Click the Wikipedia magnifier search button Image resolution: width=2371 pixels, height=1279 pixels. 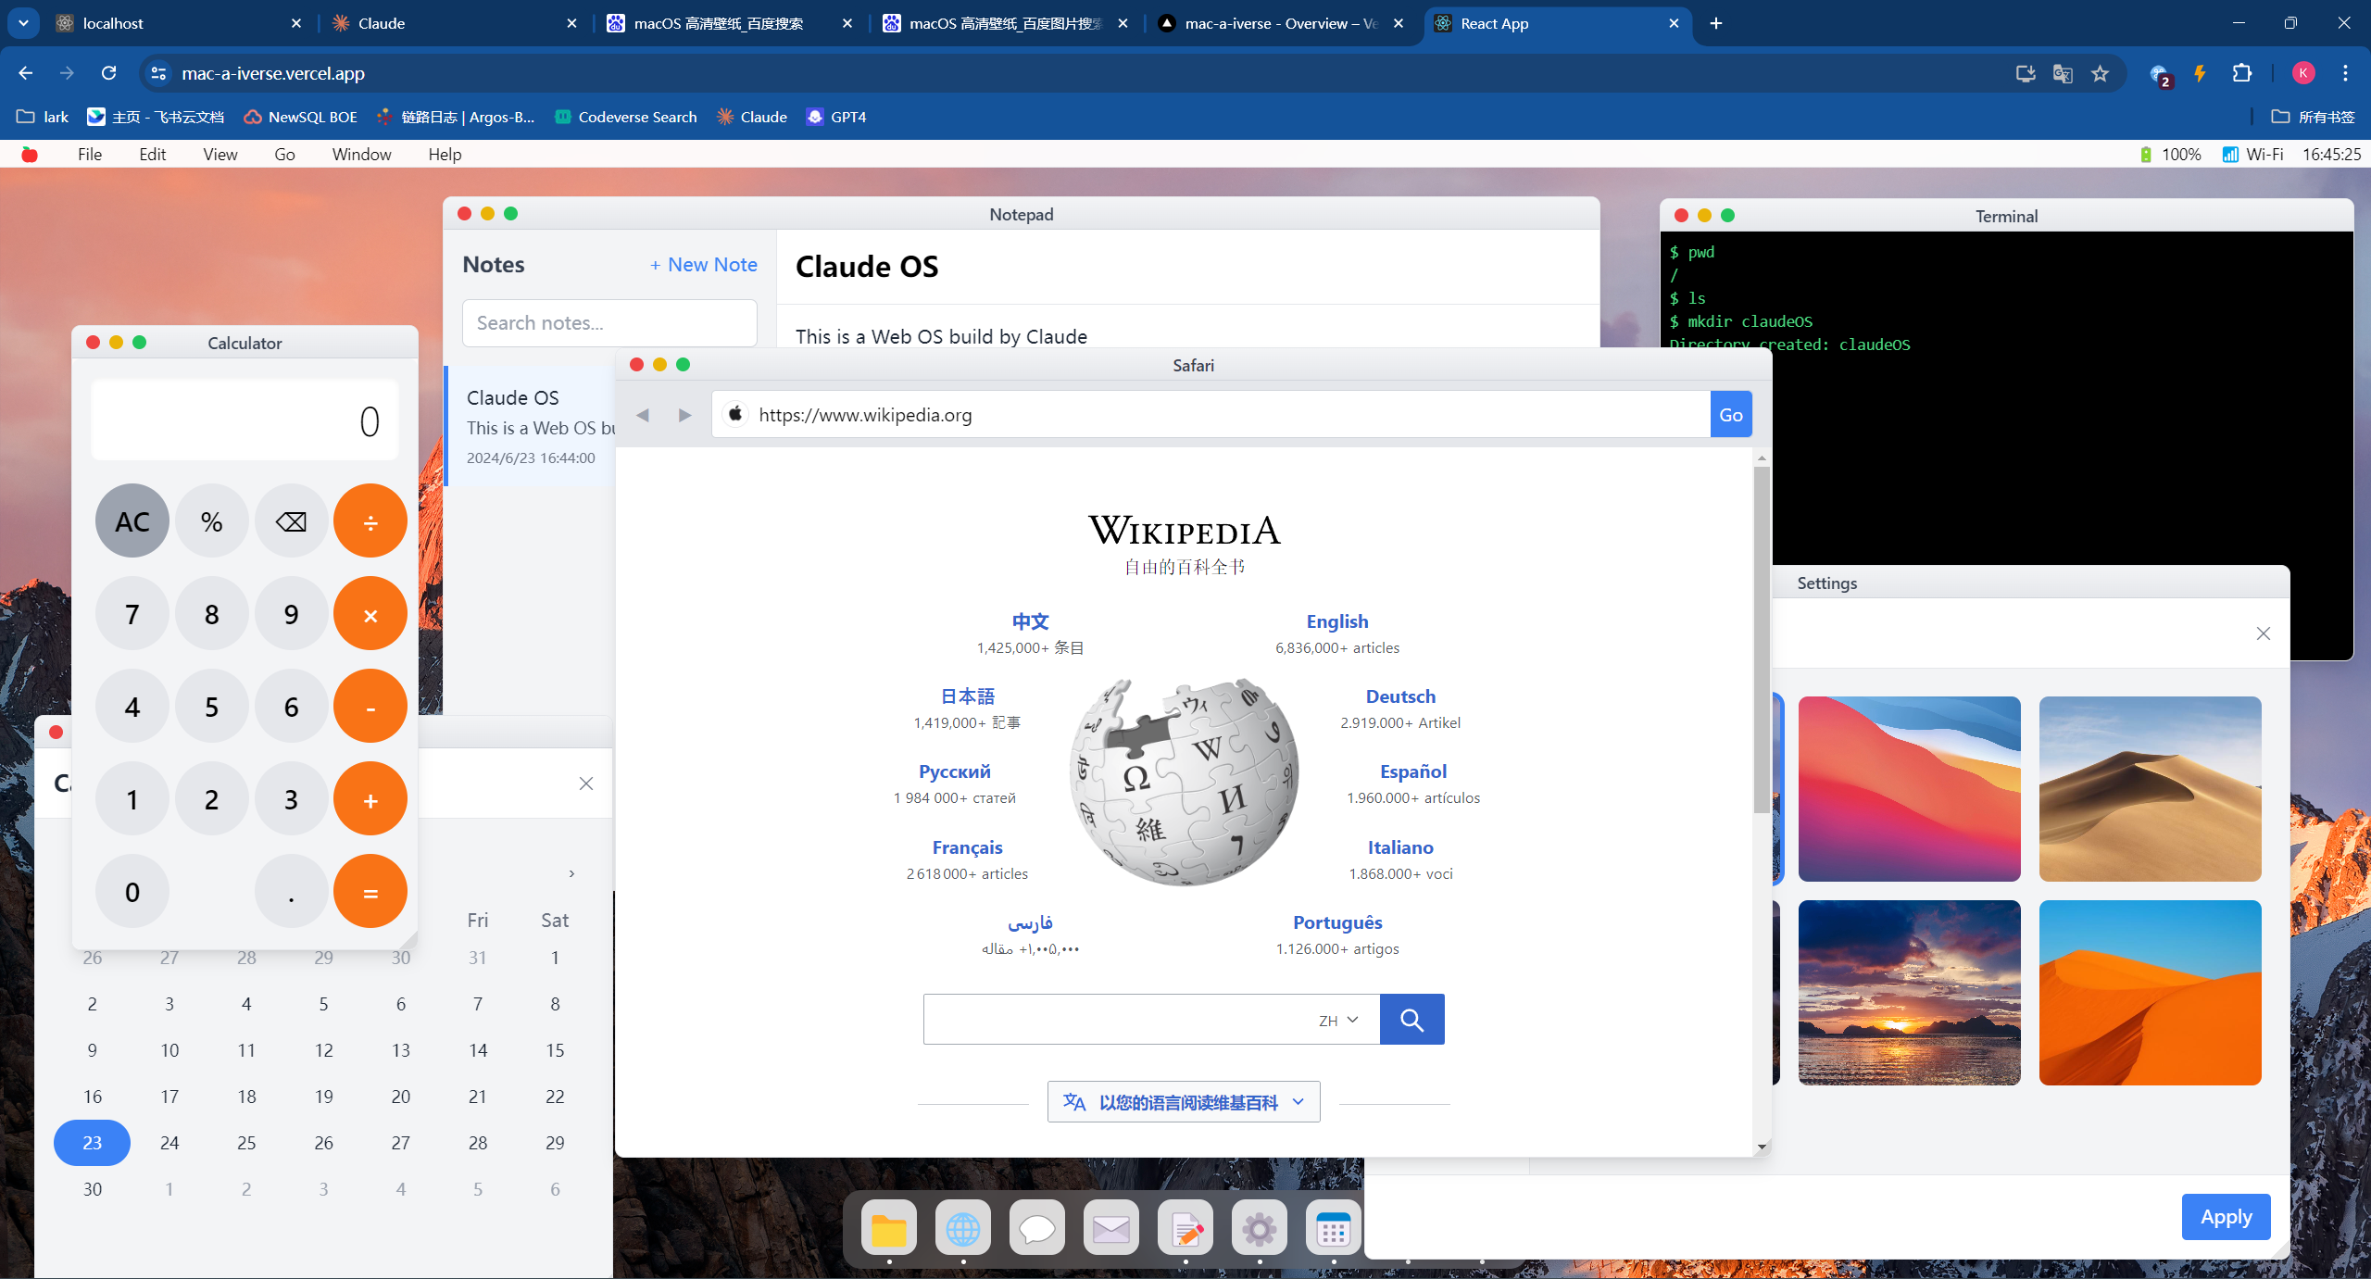[x=1411, y=1020]
